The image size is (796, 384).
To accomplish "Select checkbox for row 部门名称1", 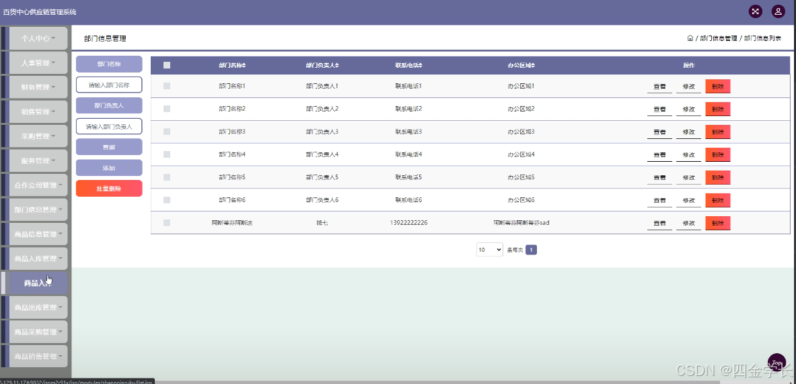I will click(x=167, y=86).
